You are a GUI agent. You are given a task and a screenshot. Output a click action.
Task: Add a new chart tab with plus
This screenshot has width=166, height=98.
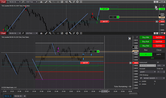[x=25, y=96]
